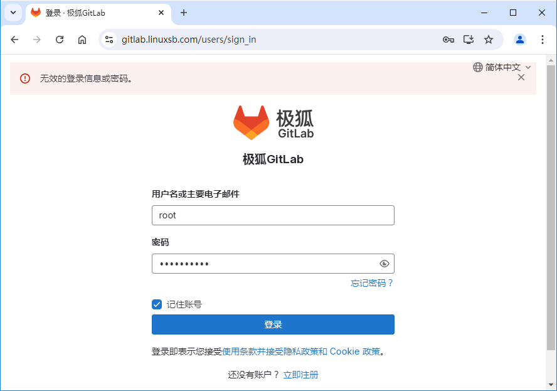Reload the GitLab sign-in page
This screenshot has width=557, height=391.
[x=60, y=40]
